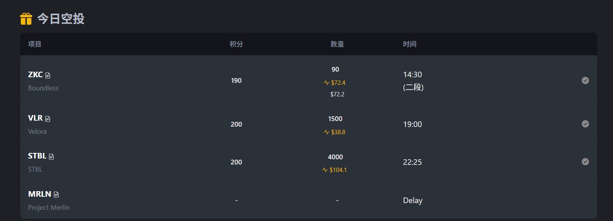Click the 今日空投 section heading
The image size is (613, 221).
click(x=61, y=19)
